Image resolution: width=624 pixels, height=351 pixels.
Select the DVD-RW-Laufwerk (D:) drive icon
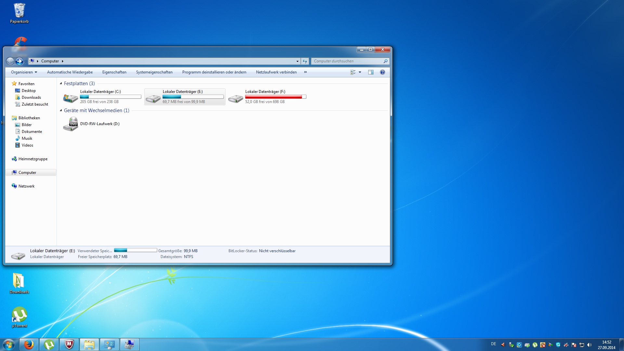click(x=71, y=124)
